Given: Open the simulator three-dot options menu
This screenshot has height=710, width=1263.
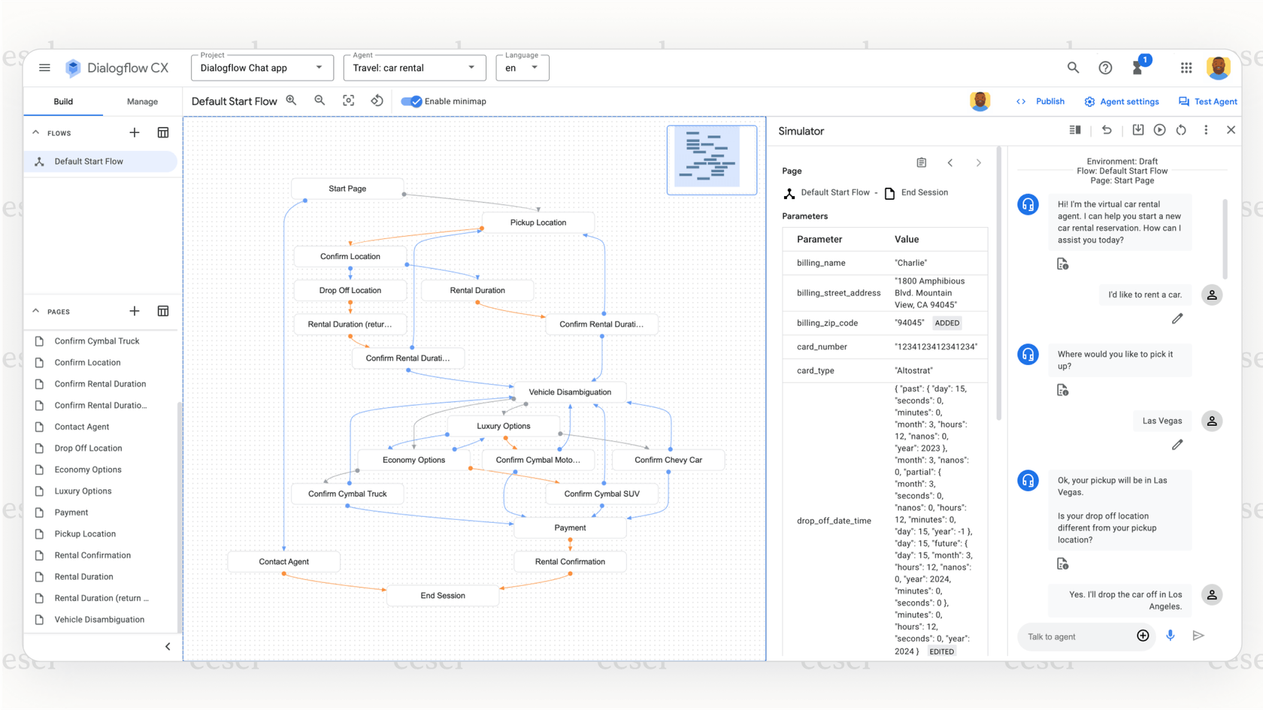Looking at the screenshot, I should 1206,130.
